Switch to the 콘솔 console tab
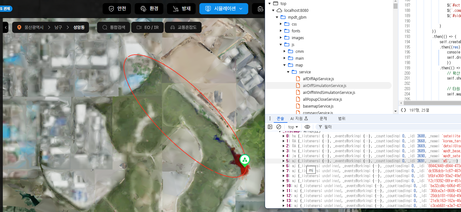The height and width of the screenshot is (212, 461). pyautogui.click(x=280, y=118)
